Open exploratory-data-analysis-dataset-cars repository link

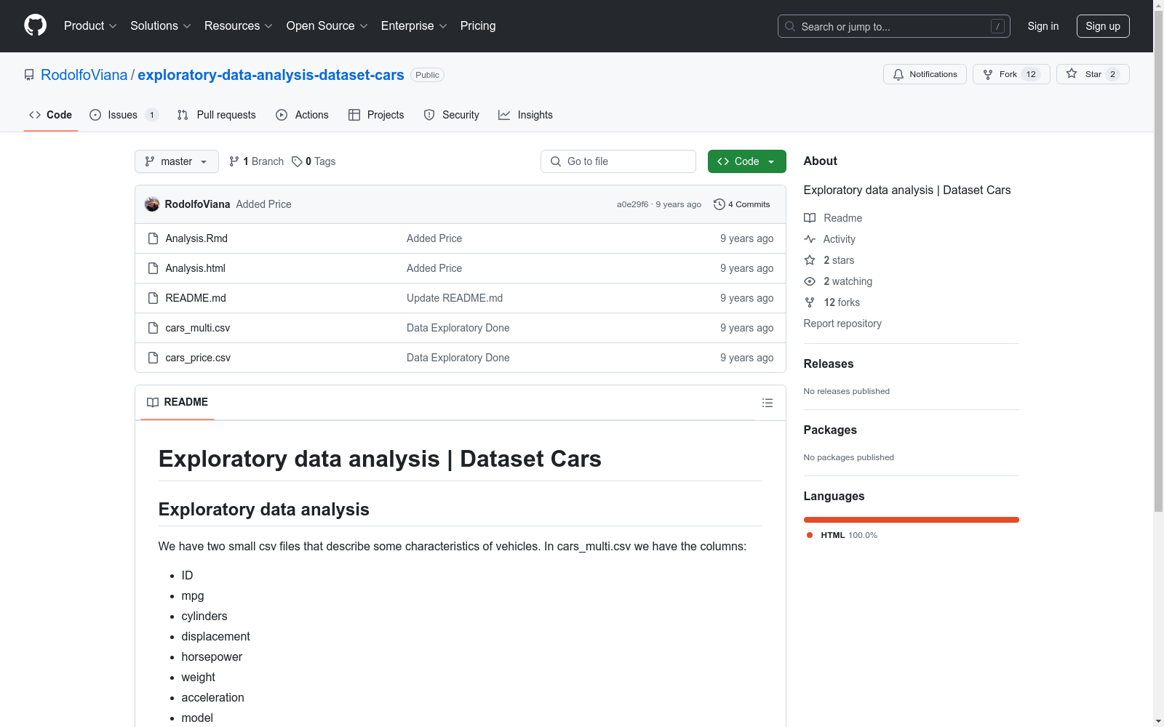[x=271, y=75]
